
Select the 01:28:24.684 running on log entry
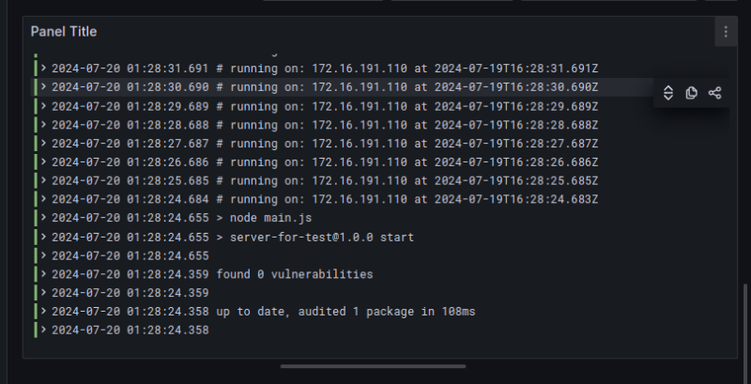[x=324, y=199]
